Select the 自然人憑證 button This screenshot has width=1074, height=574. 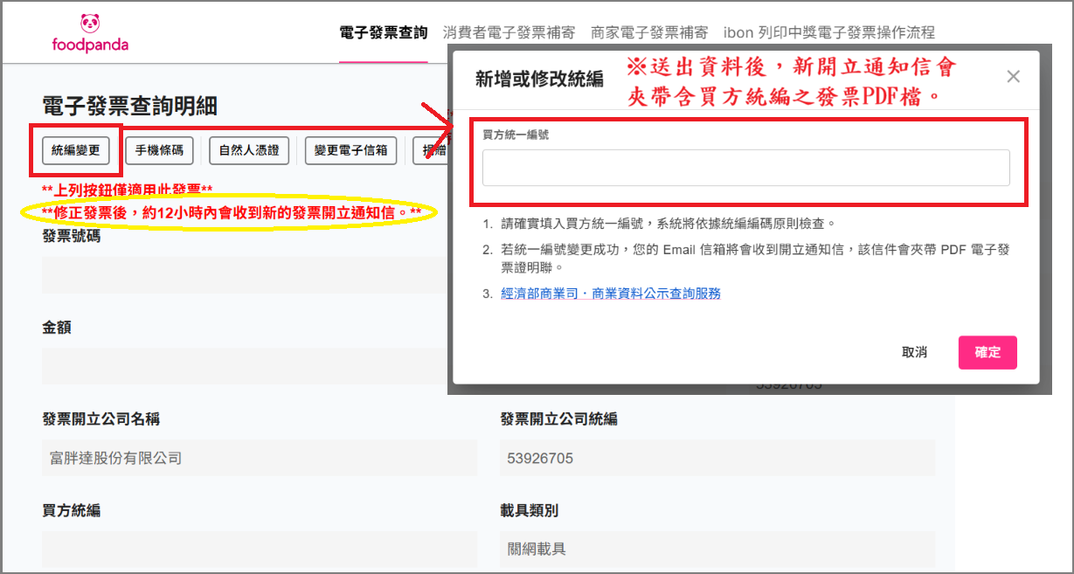tap(249, 150)
